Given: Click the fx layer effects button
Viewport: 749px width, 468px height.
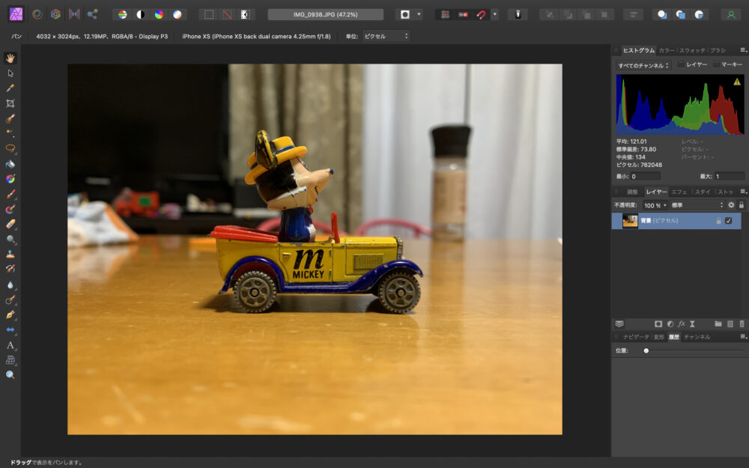Looking at the screenshot, I should point(682,323).
